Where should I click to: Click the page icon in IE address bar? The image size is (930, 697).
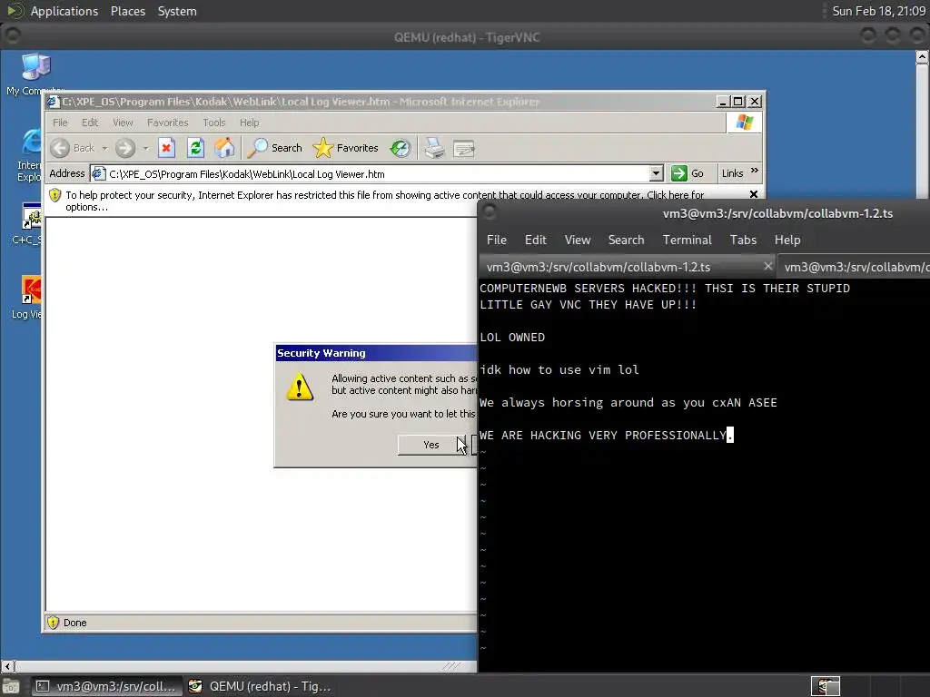[99, 173]
